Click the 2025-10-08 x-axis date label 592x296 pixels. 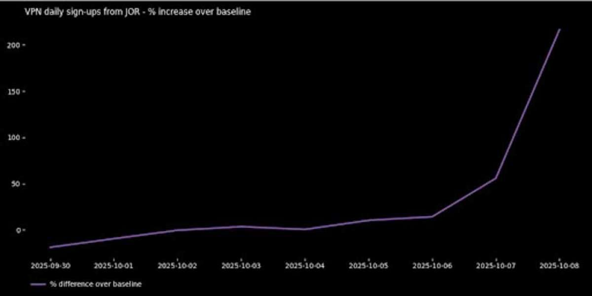[559, 266]
